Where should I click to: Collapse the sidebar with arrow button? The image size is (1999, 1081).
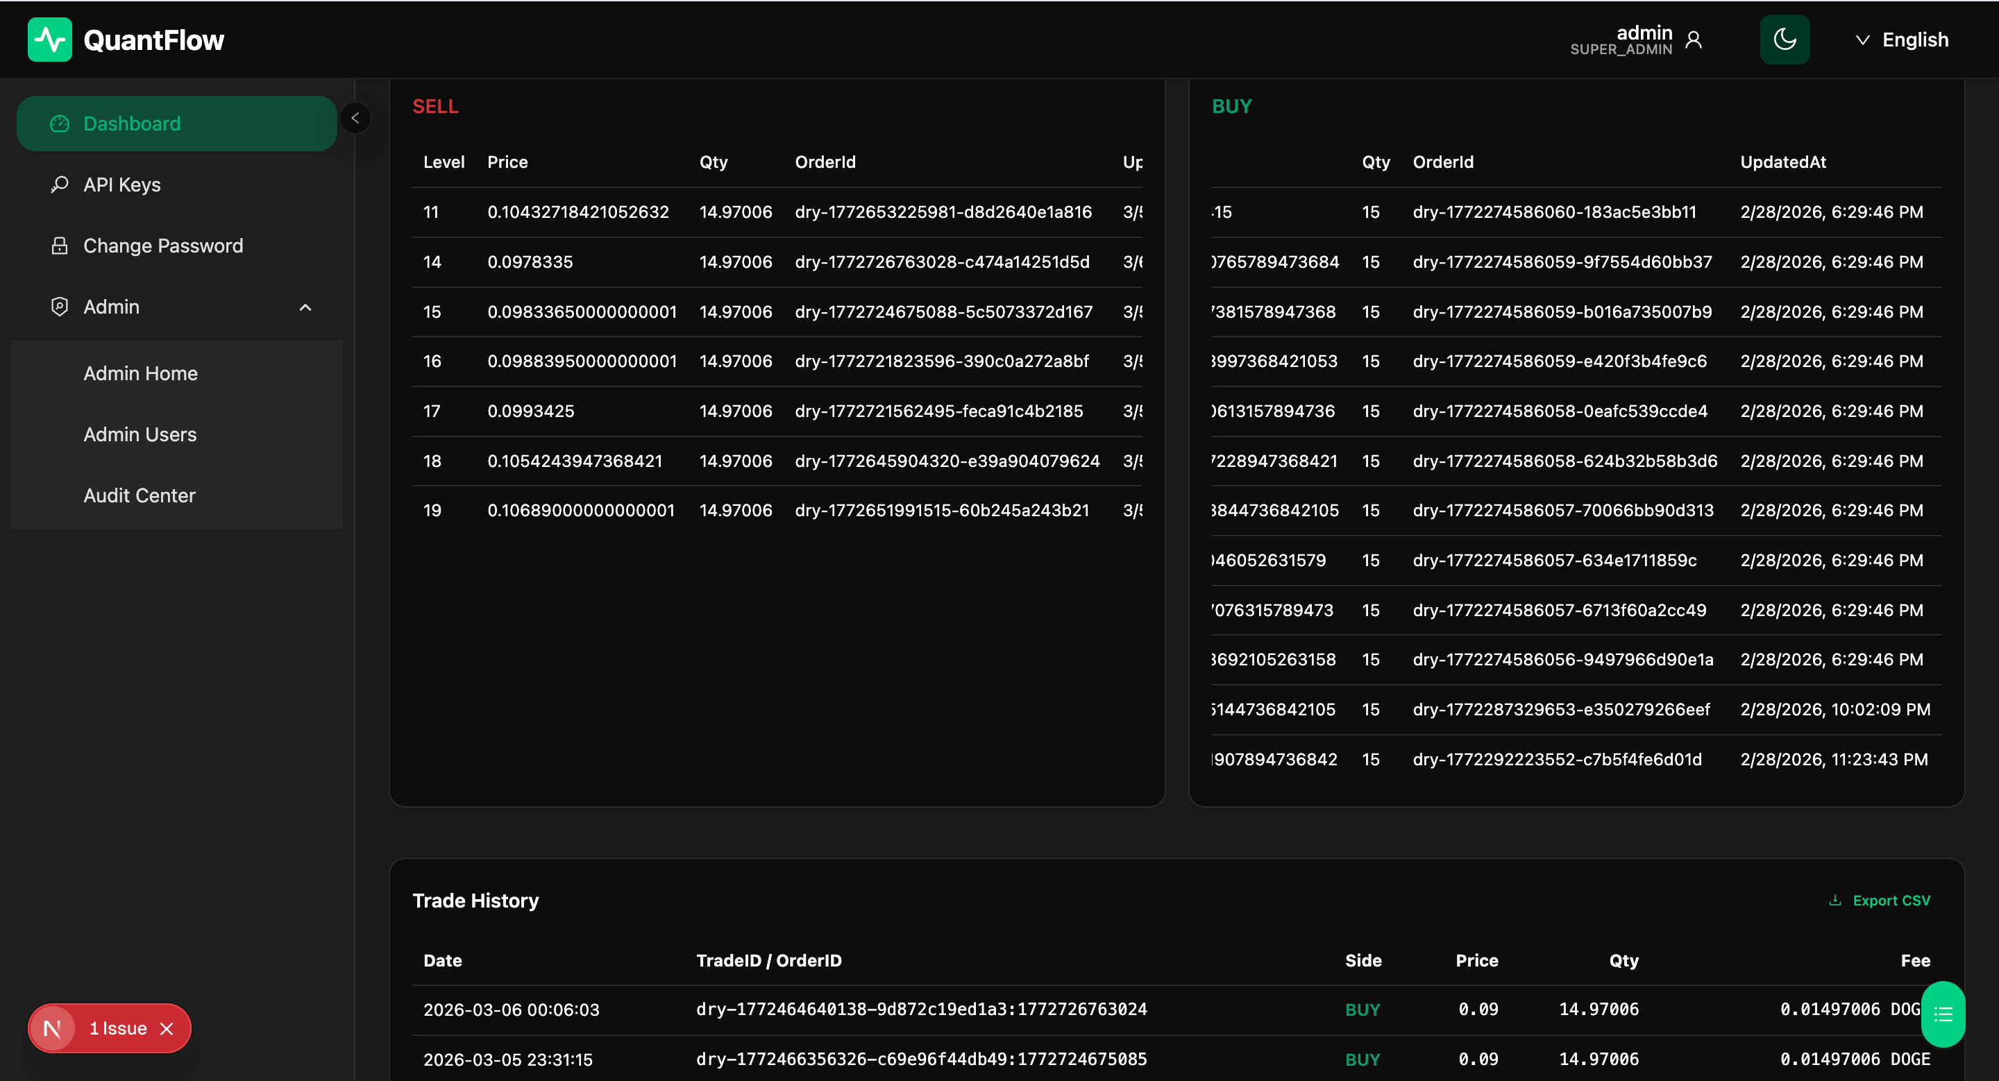(355, 118)
